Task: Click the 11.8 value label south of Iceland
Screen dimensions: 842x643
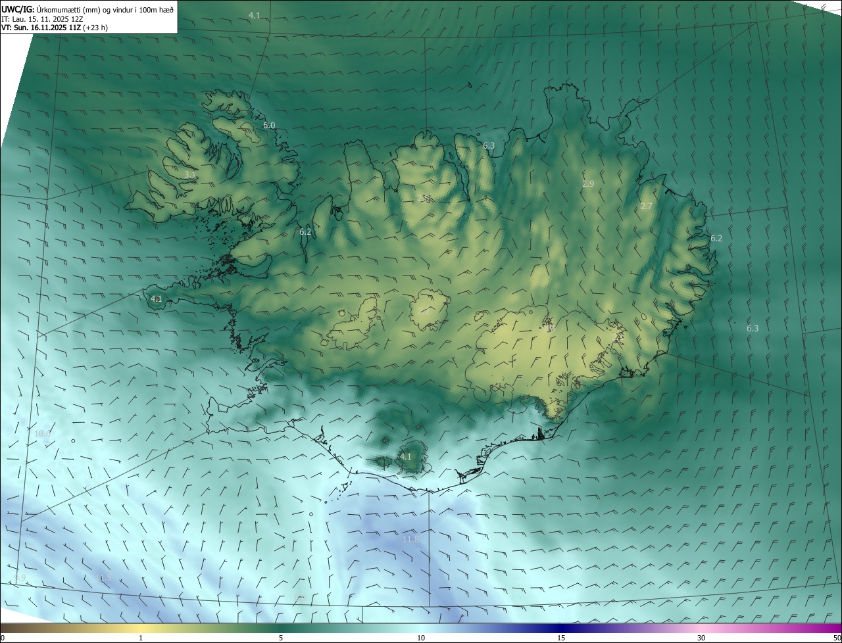Action: (410, 539)
